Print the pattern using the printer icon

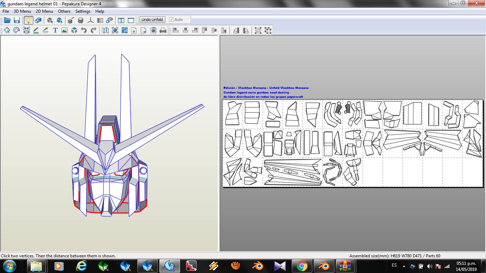(x=163, y=30)
